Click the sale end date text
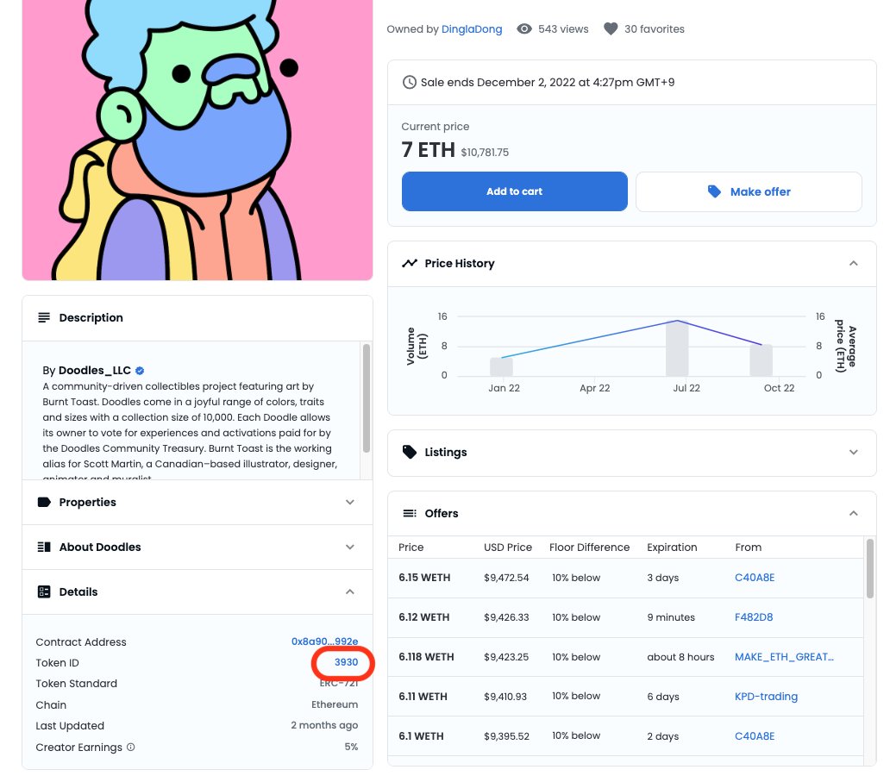 point(547,82)
